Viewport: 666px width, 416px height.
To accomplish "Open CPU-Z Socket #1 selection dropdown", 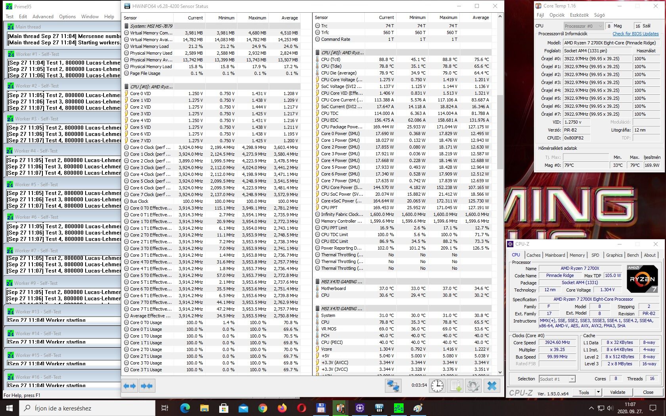I will point(557,379).
